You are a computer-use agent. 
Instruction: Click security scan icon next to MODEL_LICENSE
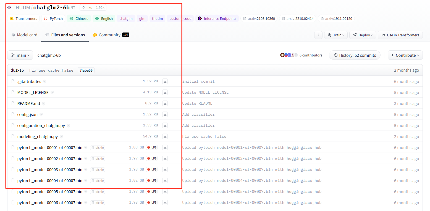pos(52,93)
